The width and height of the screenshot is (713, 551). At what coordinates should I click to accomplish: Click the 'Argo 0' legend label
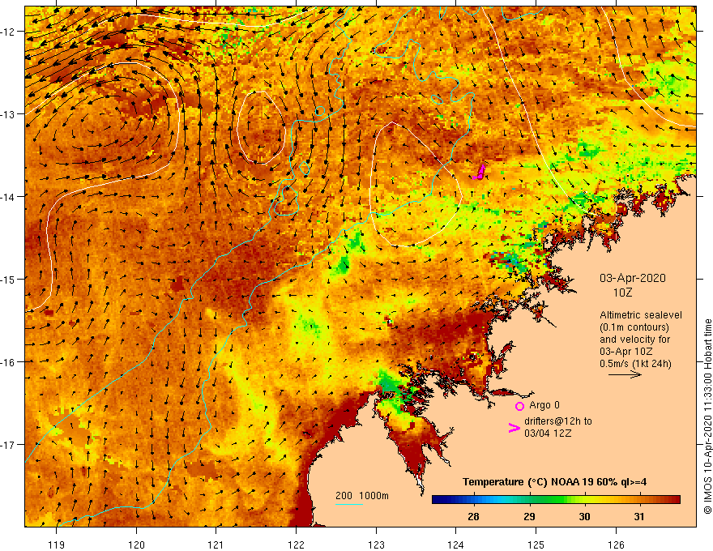[544, 405]
